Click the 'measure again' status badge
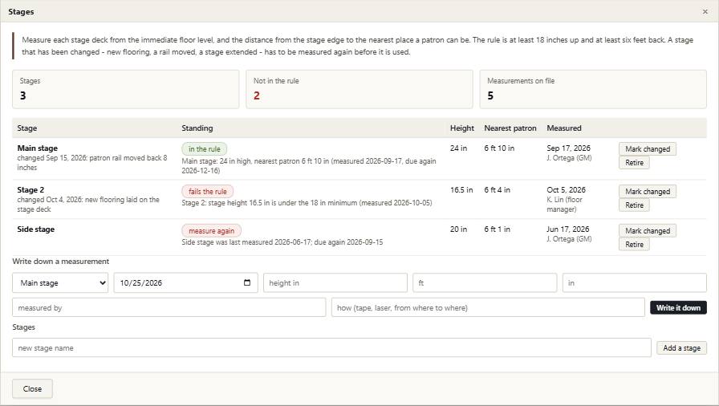Image resolution: width=719 pixels, height=406 pixels. point(211,231)
